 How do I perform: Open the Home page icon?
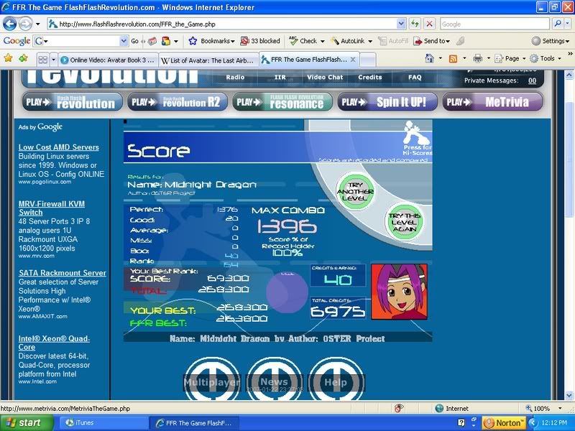click(x=429, y=59)
